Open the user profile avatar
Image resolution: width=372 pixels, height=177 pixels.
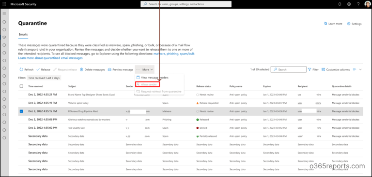click(367, 4)
